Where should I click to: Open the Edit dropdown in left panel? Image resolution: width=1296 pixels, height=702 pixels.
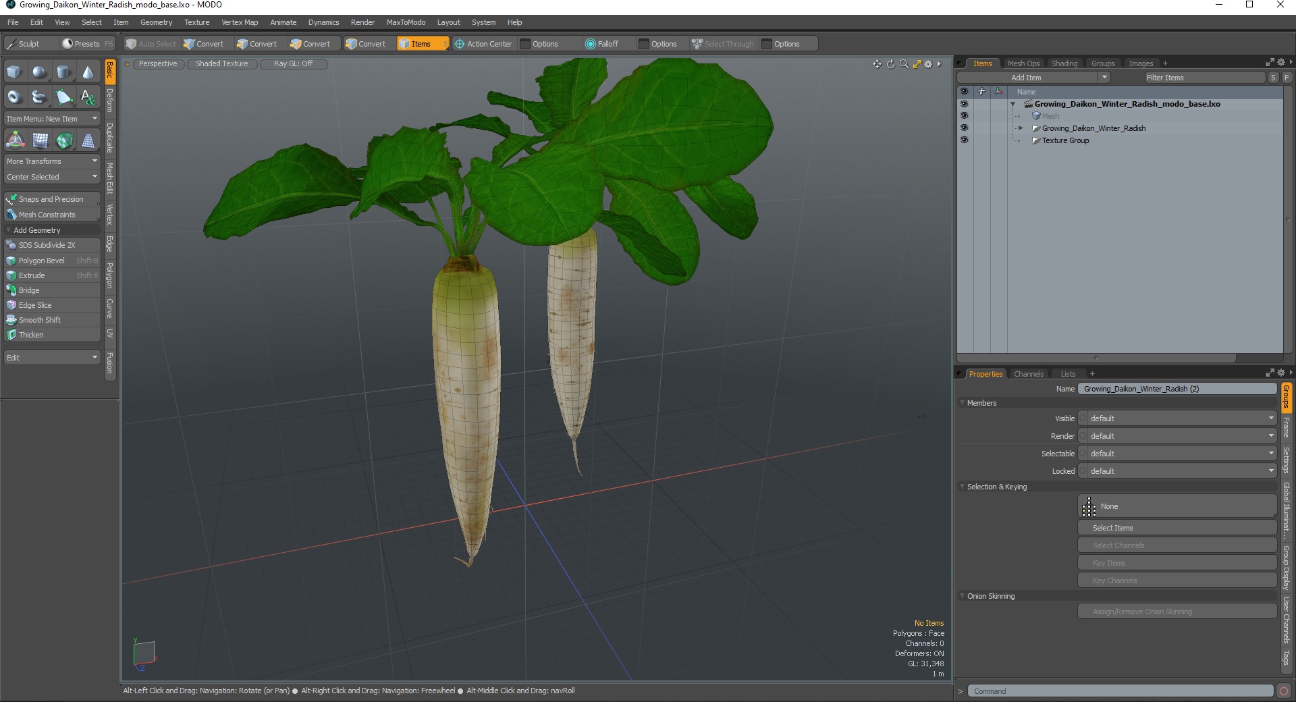[x=52, y=358]
